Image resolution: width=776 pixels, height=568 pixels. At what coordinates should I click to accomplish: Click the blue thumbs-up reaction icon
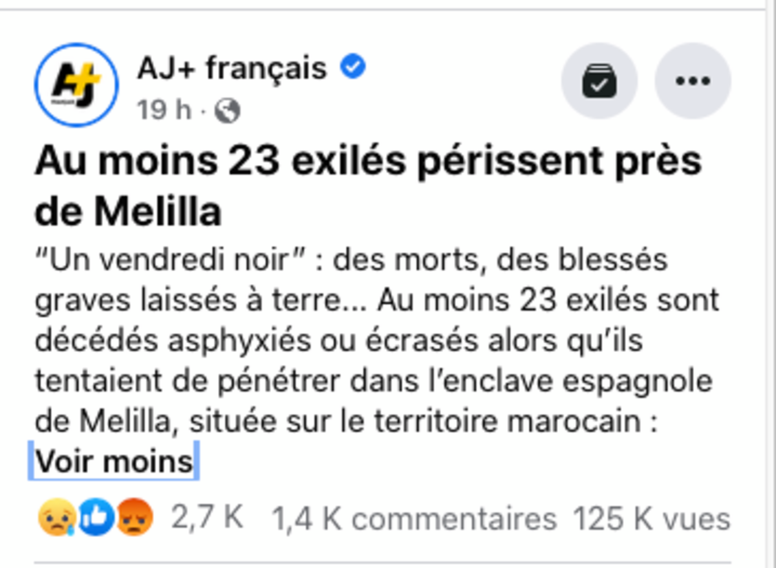coord(96,519)
